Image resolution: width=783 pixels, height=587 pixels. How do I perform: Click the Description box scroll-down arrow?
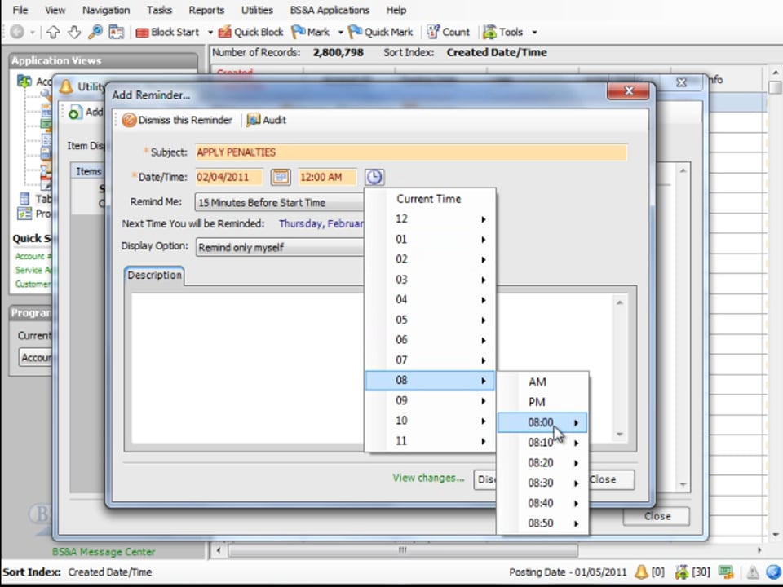click(x=620, y=435)
